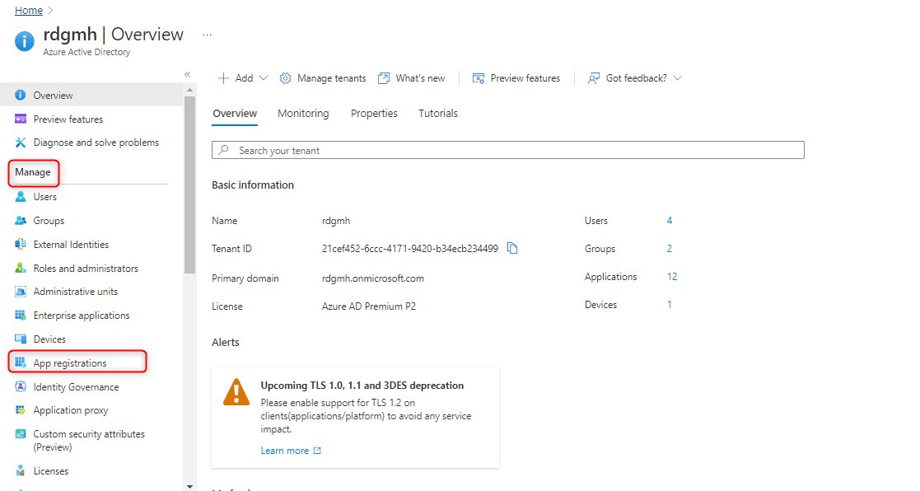This screenshot has height=491, width=920.
Task: Click the Administrative units icon
Action: click(21, 292)
